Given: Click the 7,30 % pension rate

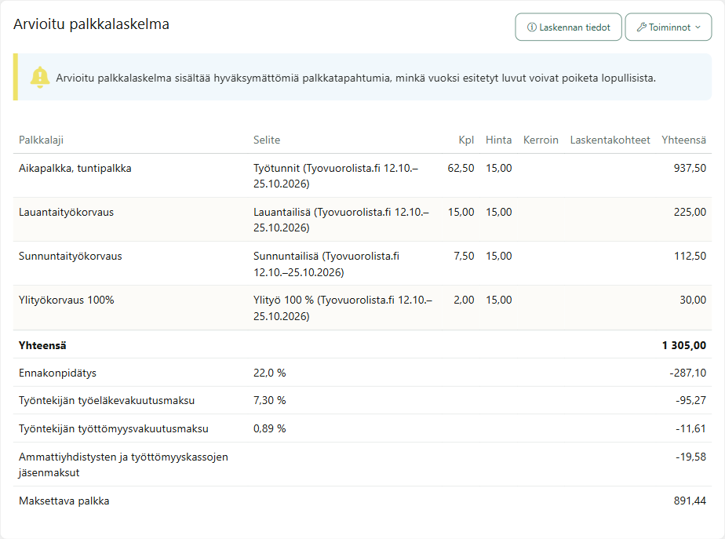Looking at the screenshot, I should coord(270,400).
